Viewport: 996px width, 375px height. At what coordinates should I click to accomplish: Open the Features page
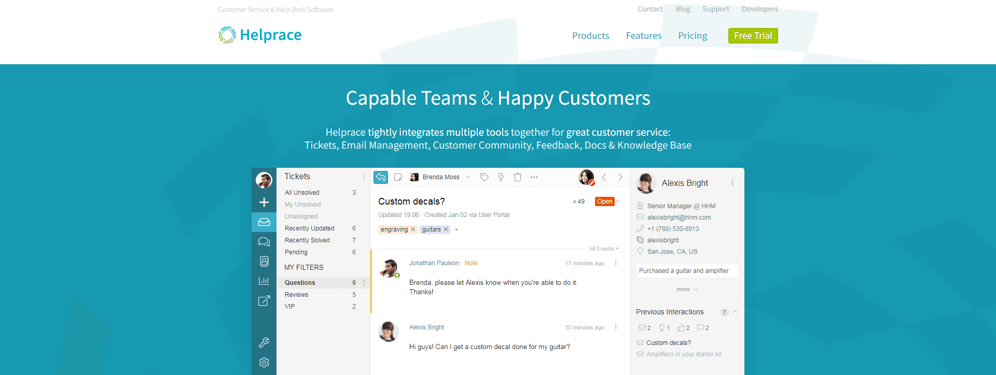(644, 36)
